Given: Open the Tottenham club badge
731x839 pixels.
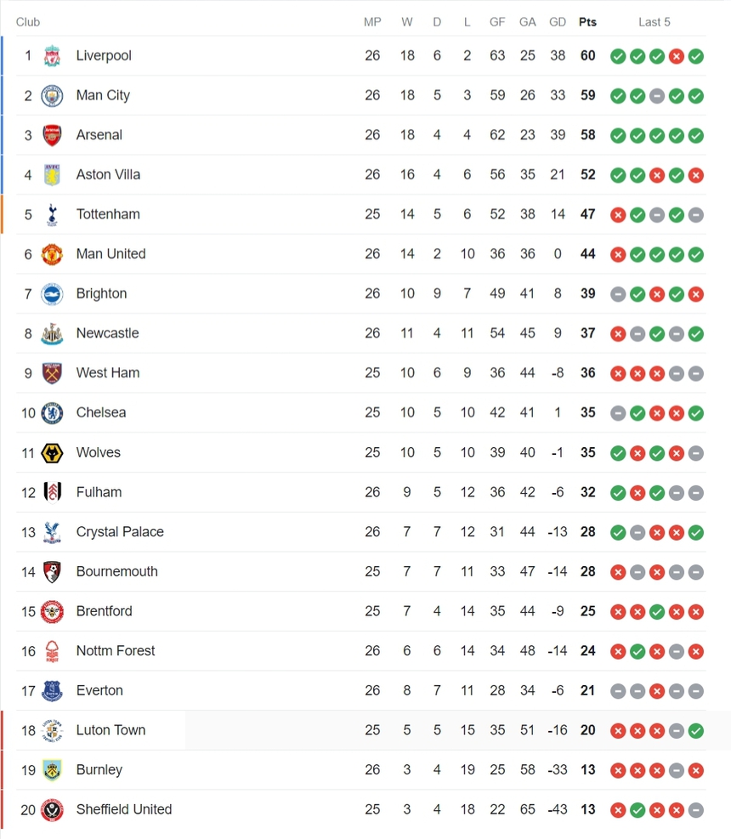Looking at the screenshot, I should [51, 214].
